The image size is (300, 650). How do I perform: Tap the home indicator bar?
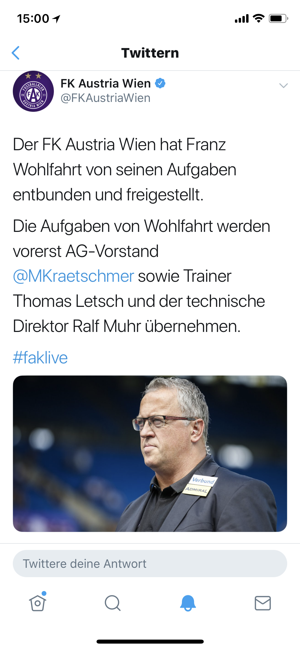[150, 641]
